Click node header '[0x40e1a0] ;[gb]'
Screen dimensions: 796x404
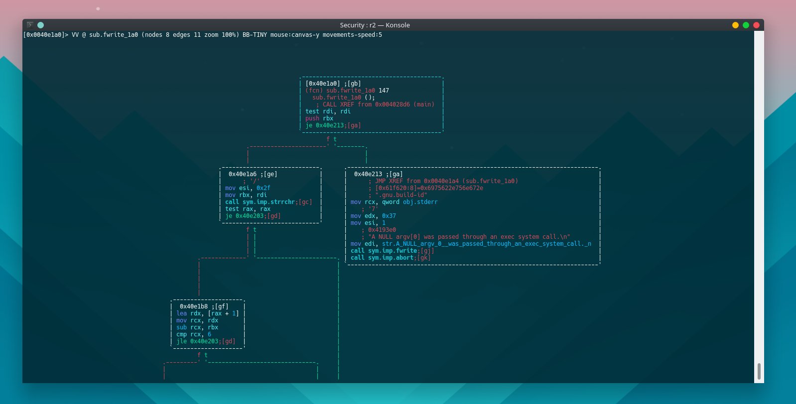(x=333, y=84)
